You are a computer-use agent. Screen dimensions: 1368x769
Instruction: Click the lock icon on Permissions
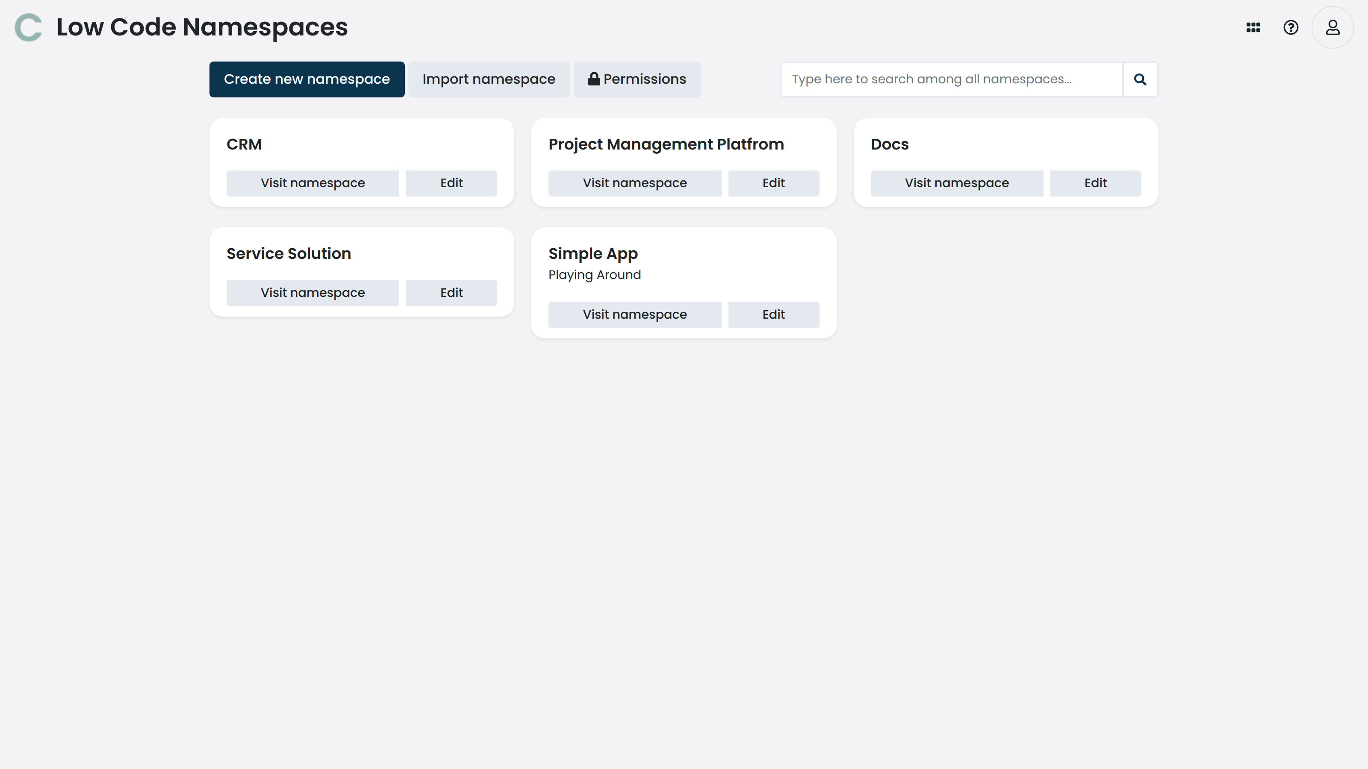[x=594, y=79]
